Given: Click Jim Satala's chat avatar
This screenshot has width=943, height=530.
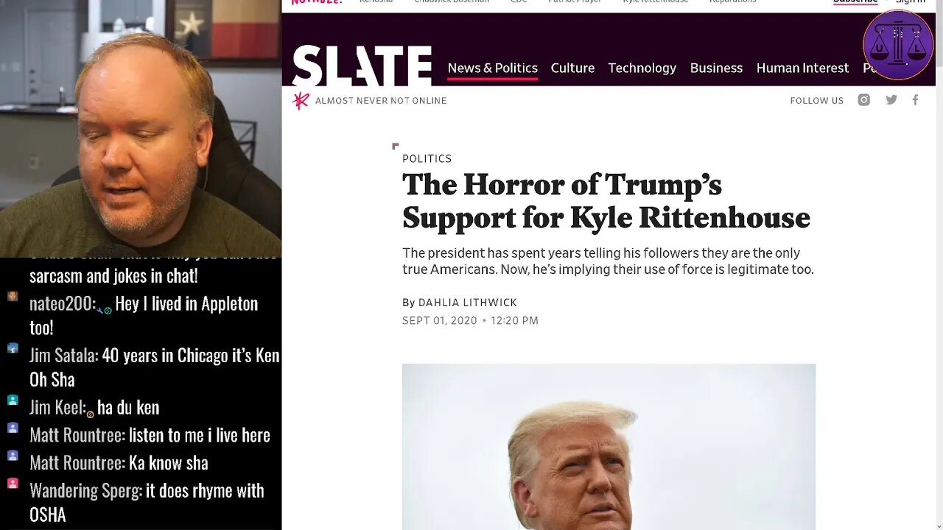Looking at the screenshot, I should [13, 349].
